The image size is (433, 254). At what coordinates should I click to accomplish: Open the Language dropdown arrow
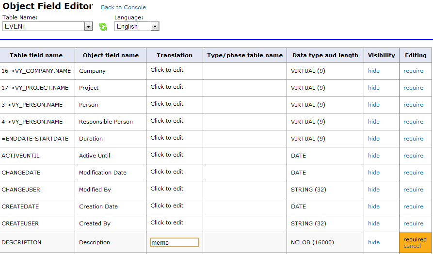[155, 27]
